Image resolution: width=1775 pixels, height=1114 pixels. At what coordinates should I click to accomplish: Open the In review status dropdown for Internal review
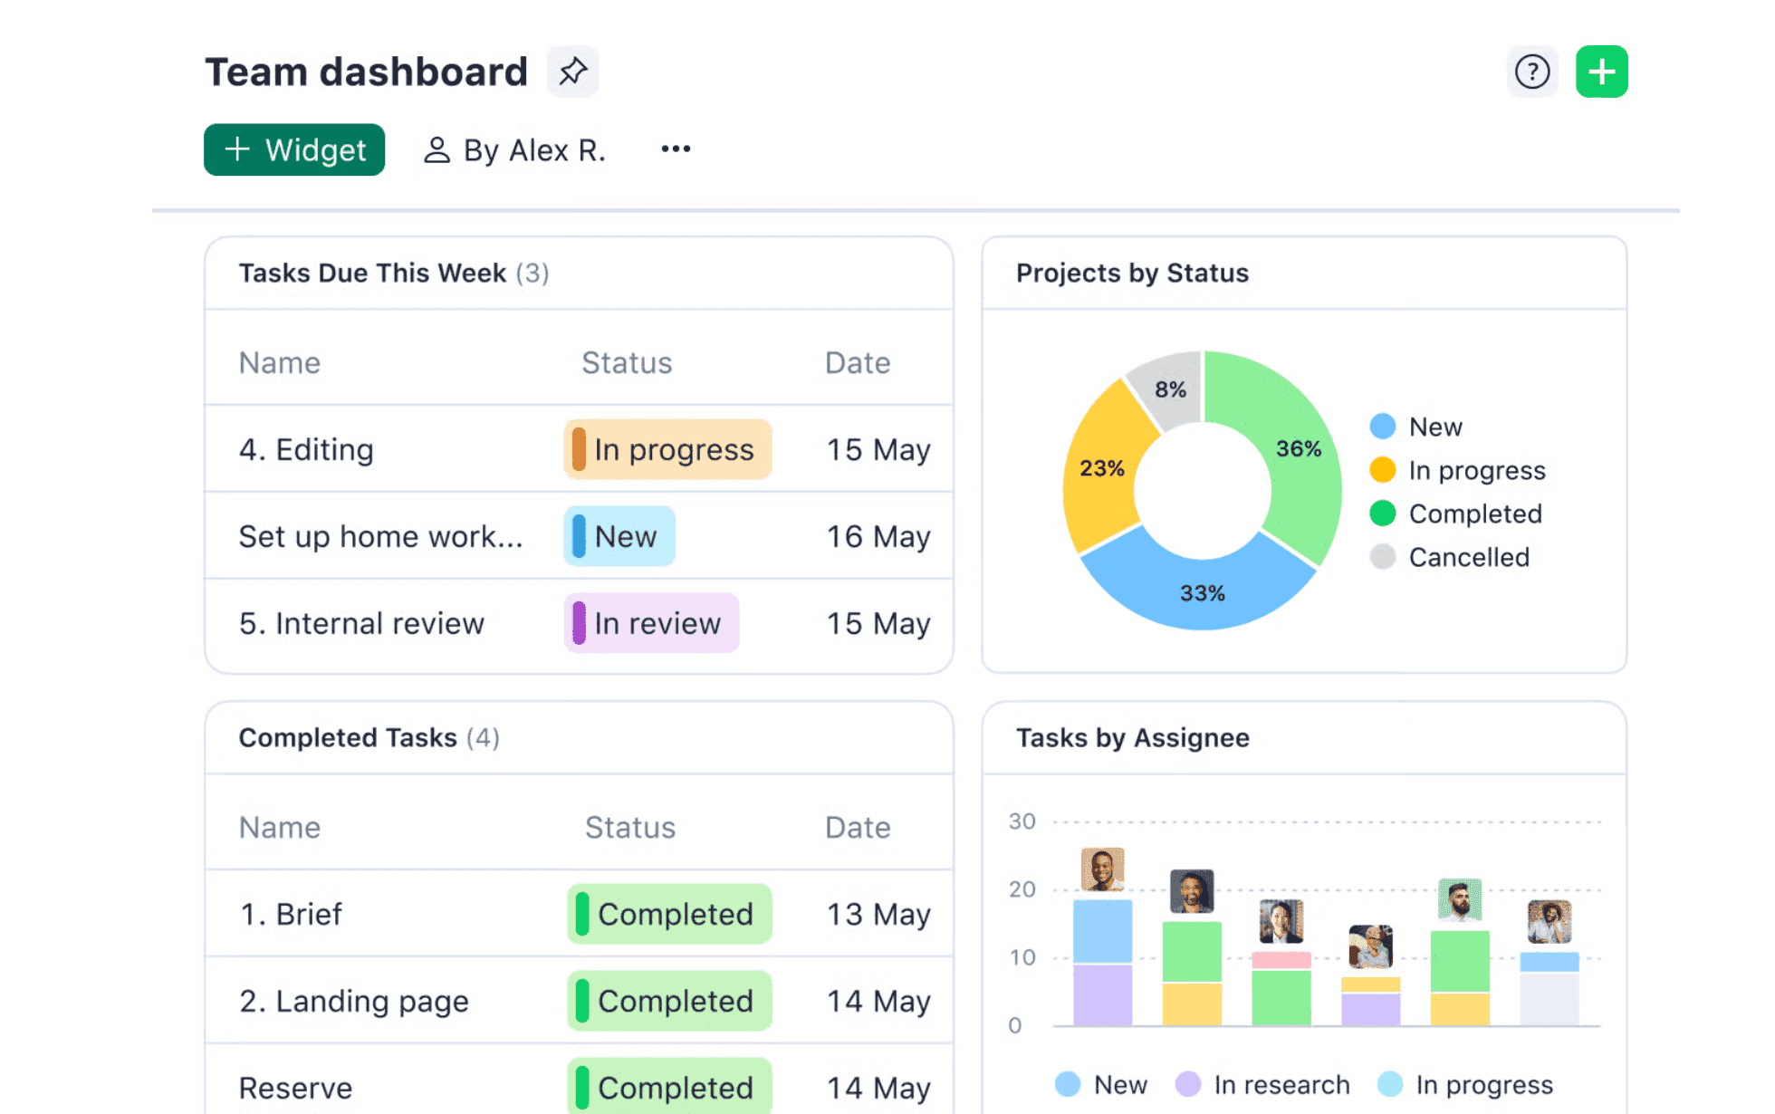pyautogui.click(x=651, y=623)
